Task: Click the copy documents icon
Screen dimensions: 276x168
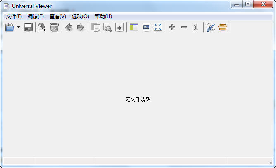Action: [x=95, y=27]
